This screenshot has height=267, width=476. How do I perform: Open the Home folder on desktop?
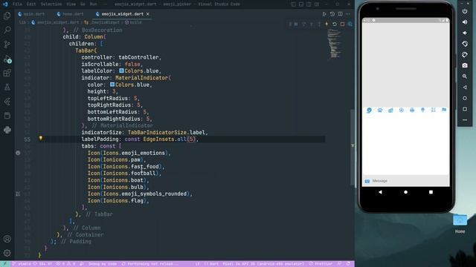pyautogui.click(x=460, y=223)
